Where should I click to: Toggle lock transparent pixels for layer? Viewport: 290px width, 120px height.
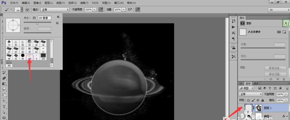tap(248, 100)
